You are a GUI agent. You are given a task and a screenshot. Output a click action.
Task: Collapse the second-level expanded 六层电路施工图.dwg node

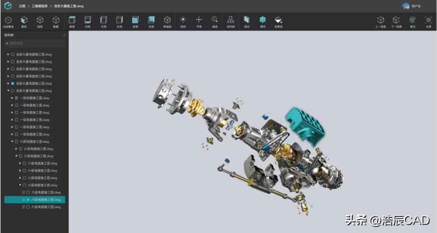[12, 141]
